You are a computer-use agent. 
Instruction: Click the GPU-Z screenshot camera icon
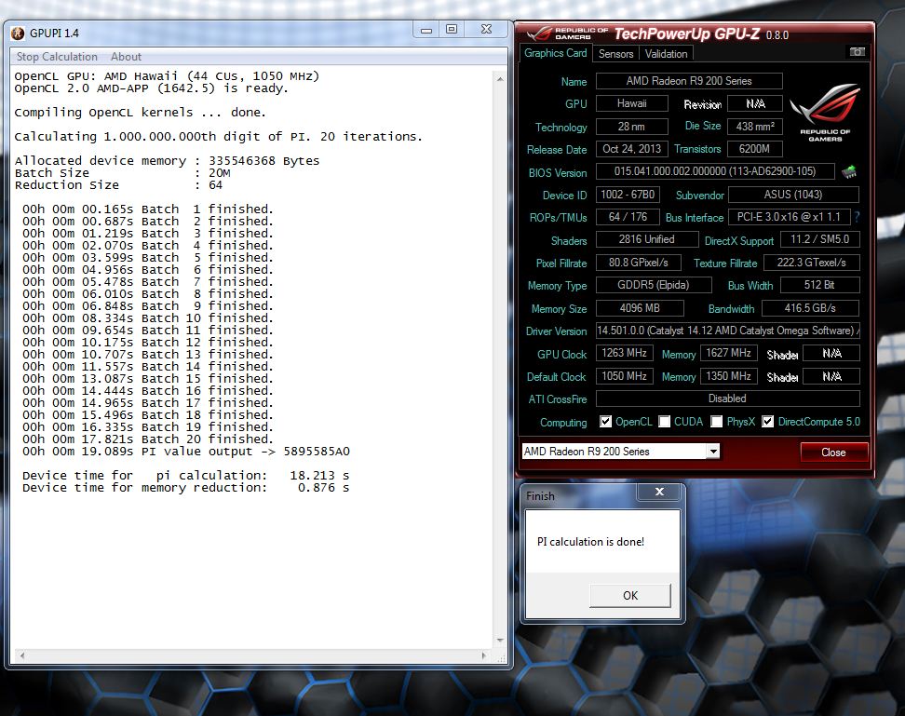point(858,52)
